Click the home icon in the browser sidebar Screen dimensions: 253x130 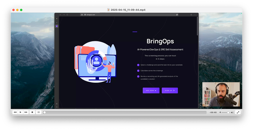pos(57,19)
